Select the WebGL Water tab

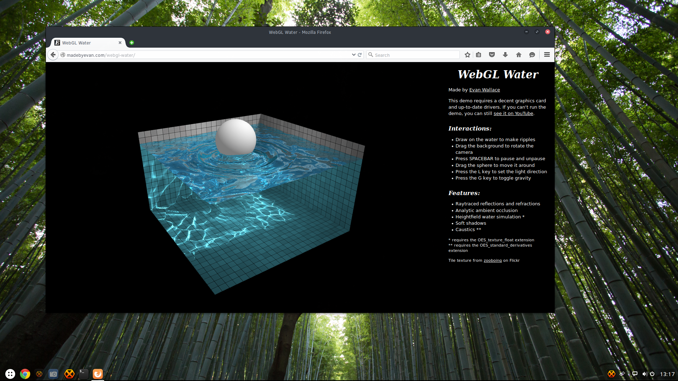pyautogui.click(x=88, y=43)
